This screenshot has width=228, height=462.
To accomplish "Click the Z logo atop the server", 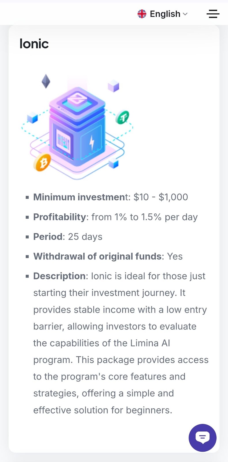I will pyautogui.click(x=77, y=98).
